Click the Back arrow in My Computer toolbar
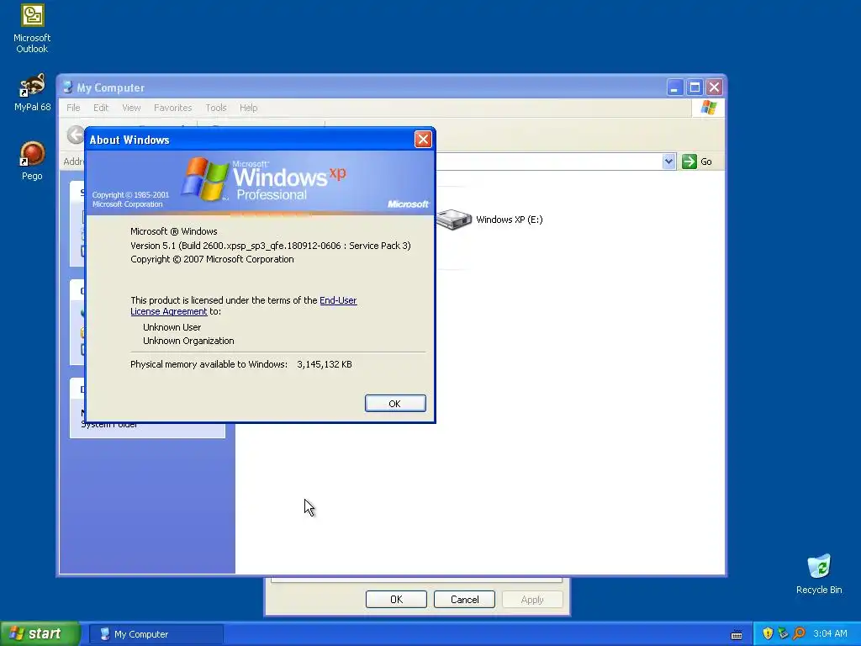The image size is (861, 646). 76,135
